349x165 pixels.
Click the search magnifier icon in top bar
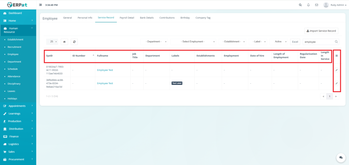(x=300, y=5)
